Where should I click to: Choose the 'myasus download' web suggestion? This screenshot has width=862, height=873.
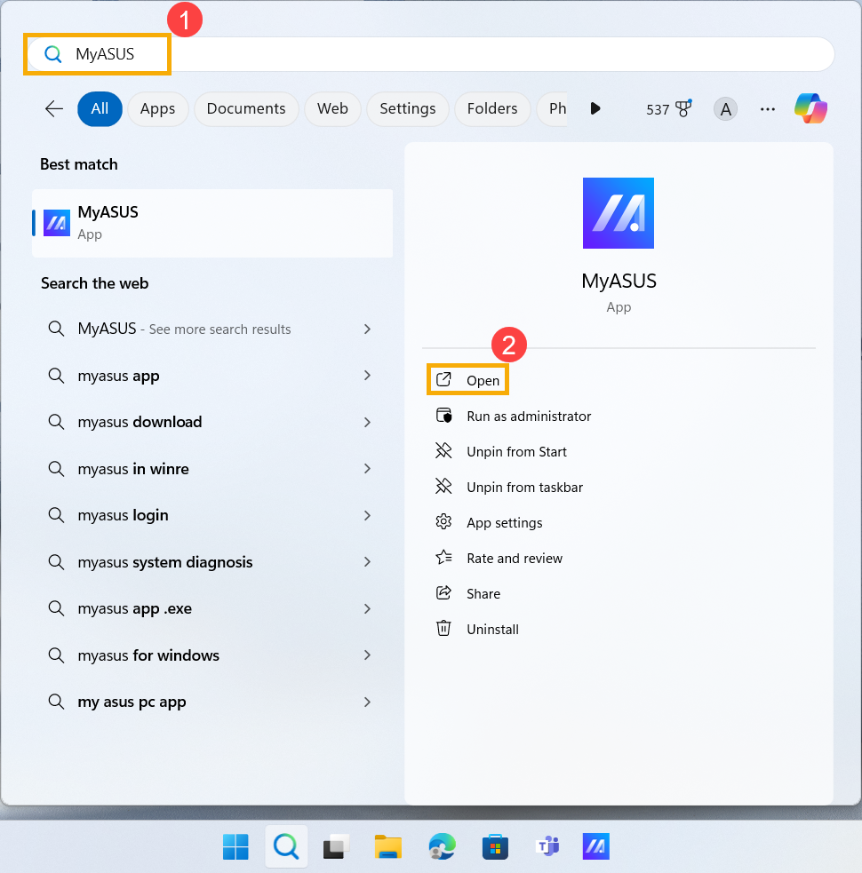click(x=212, y=422)
